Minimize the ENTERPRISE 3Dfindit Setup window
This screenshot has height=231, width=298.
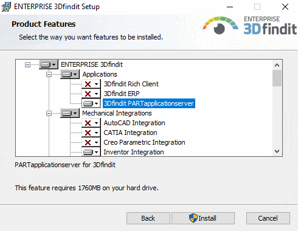(x=230, y=7)
